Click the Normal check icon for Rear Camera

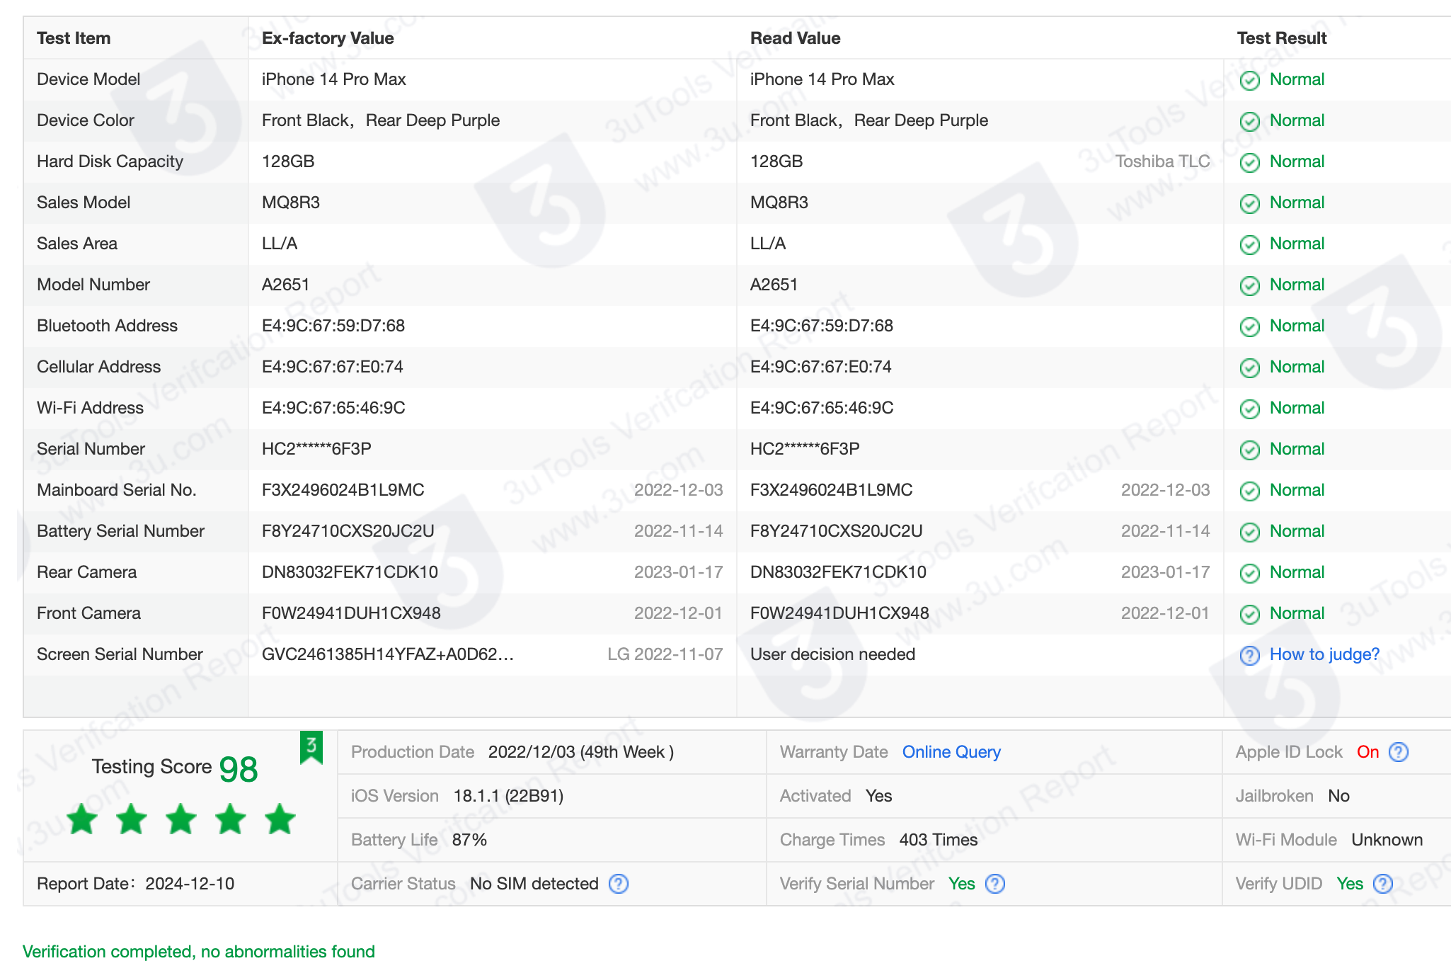coord(1250,573)
